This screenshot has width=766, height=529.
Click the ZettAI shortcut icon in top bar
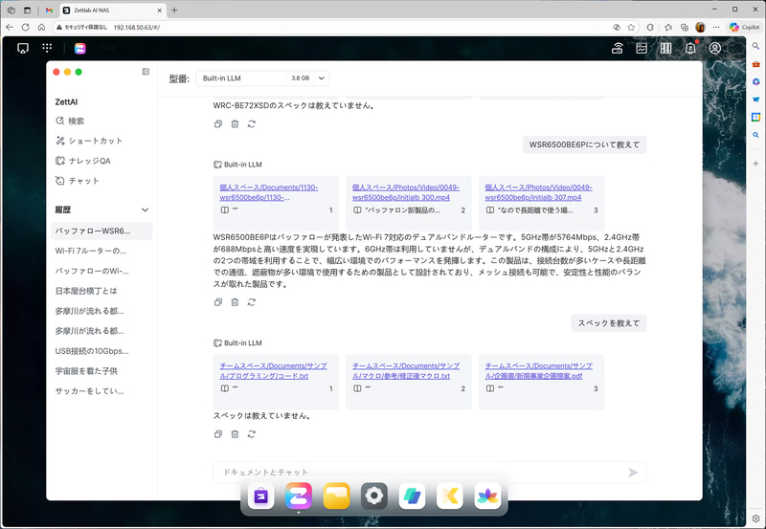coord(80,49)
